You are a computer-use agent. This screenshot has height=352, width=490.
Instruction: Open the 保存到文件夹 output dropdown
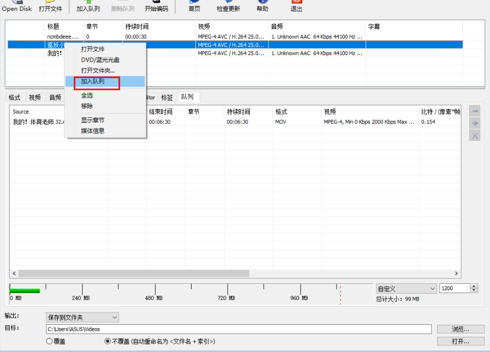pos(82,317)
